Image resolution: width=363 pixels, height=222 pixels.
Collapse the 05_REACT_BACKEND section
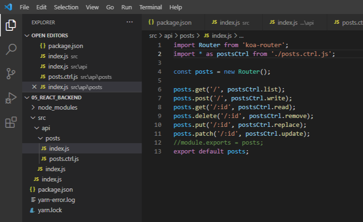pos(82,97)
